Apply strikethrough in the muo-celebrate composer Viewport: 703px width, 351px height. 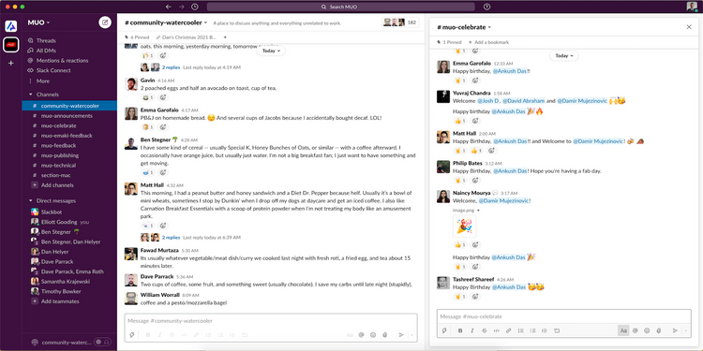pos(485,330)
